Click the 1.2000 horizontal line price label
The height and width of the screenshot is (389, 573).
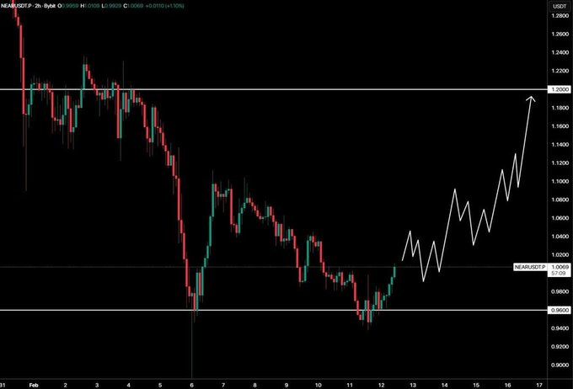(558, 89)
